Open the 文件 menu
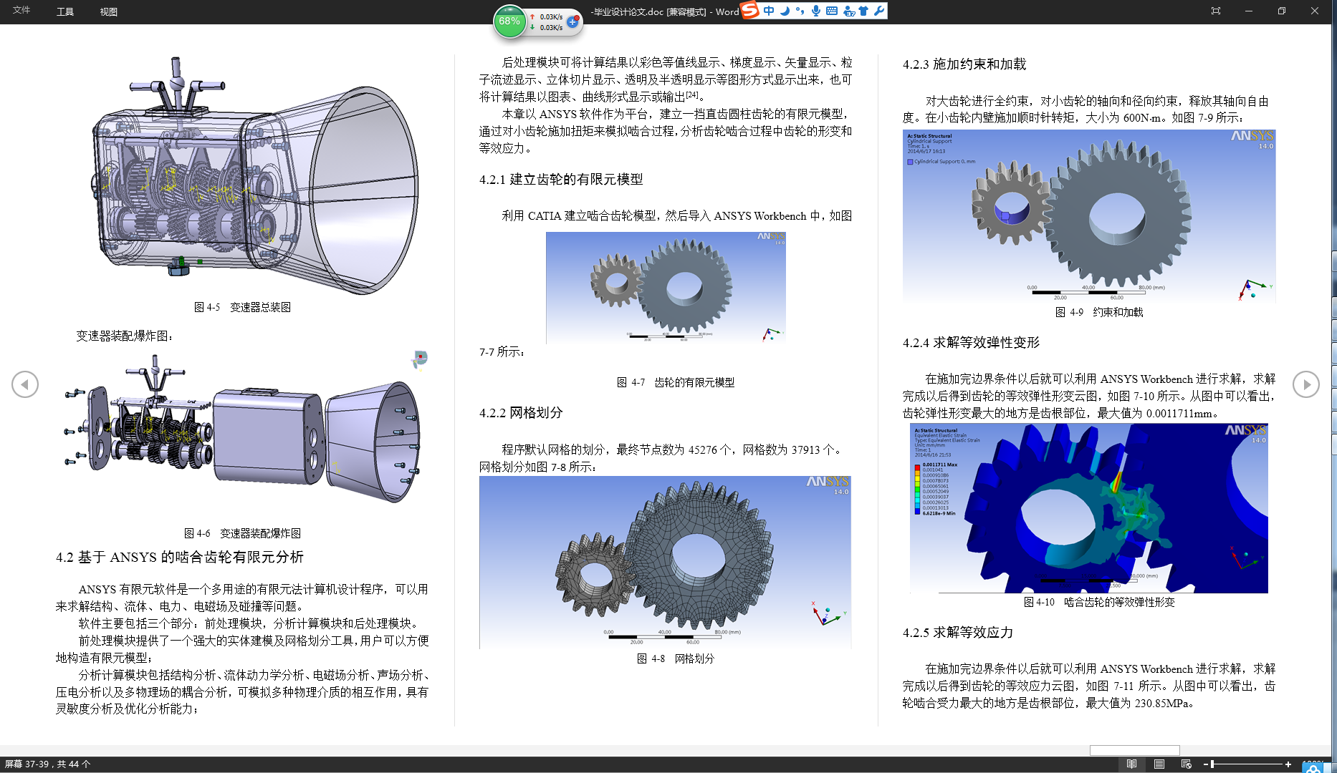This screenshot has height=773, width=1337. (x=21, y=11)
